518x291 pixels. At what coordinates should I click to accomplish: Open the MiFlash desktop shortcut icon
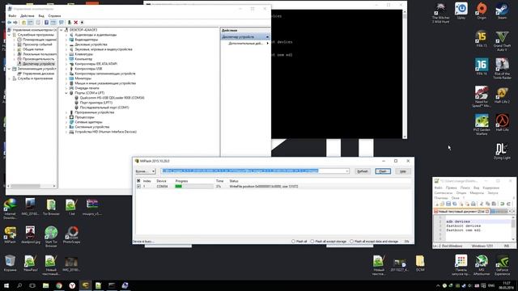tap(10, 235)
